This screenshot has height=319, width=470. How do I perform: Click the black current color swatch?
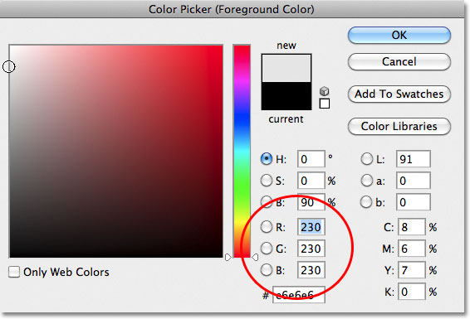point(286,95)
